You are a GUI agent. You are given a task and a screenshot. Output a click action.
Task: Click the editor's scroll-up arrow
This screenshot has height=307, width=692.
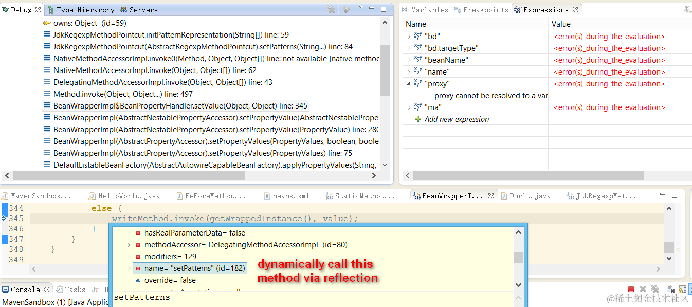pyautogui.click(x=669, y=208)
